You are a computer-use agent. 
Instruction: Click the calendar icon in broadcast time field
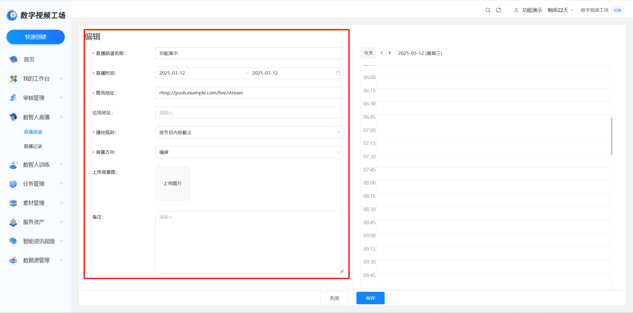[338, 73]
